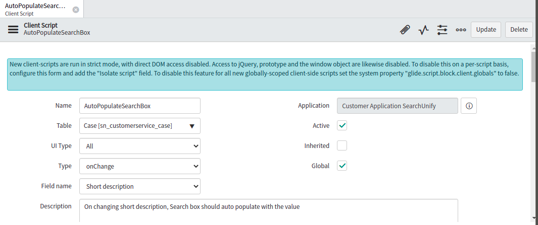Image resolution: width=538 pixels, height=225 pixels.
Task: Click the paperclip manage attachments icon
Action: click(405, 30)
